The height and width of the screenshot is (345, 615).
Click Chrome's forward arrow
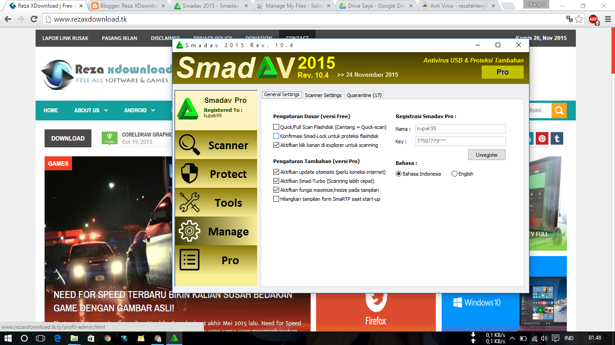click(x=21, y=19)
